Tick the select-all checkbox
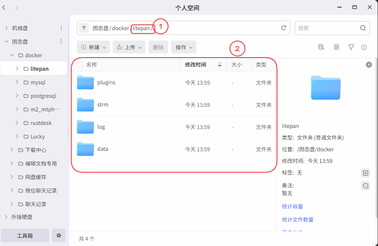Viewport: 378px width, 246px height. [x=80, y=64]
